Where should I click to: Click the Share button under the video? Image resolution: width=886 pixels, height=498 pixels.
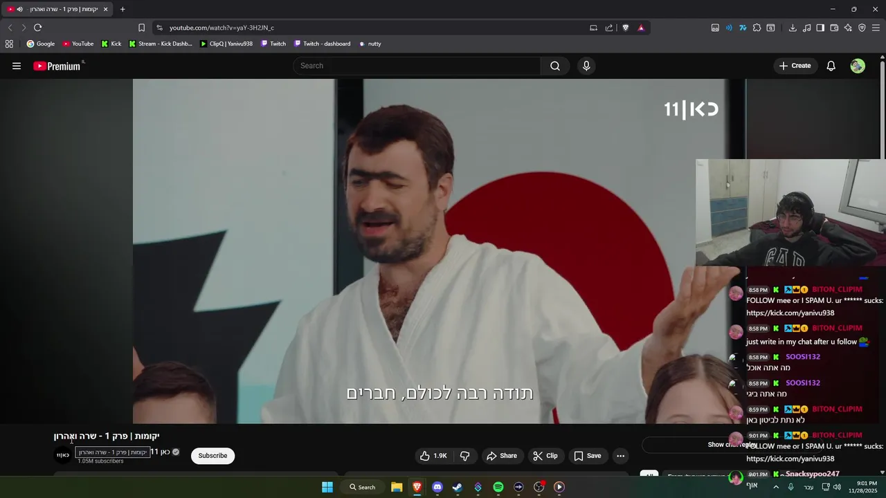[502, 456]
